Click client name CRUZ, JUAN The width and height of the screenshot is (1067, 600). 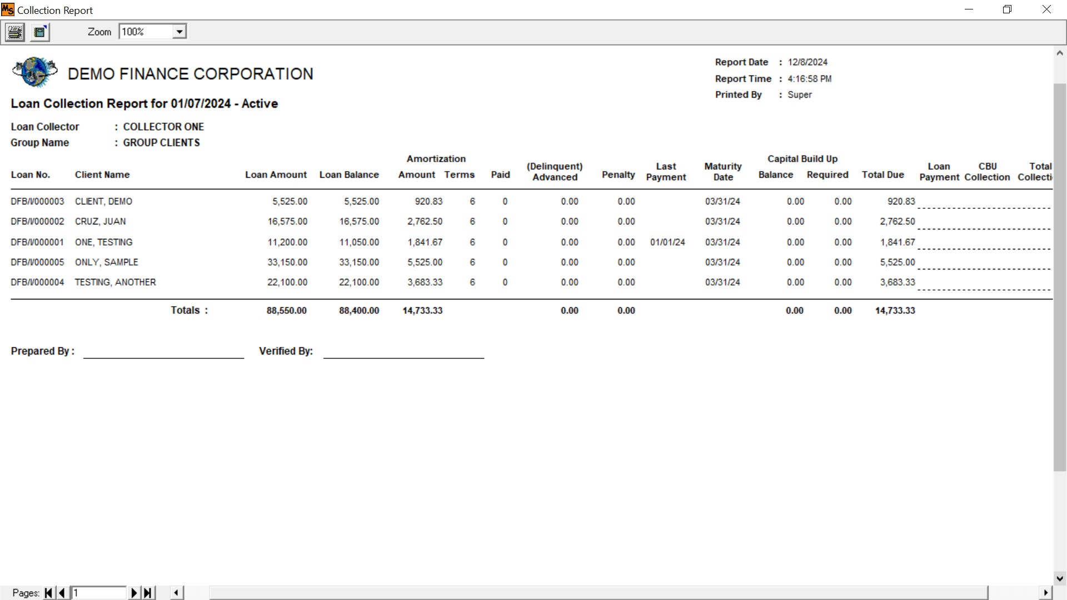(x=101, y=222)
